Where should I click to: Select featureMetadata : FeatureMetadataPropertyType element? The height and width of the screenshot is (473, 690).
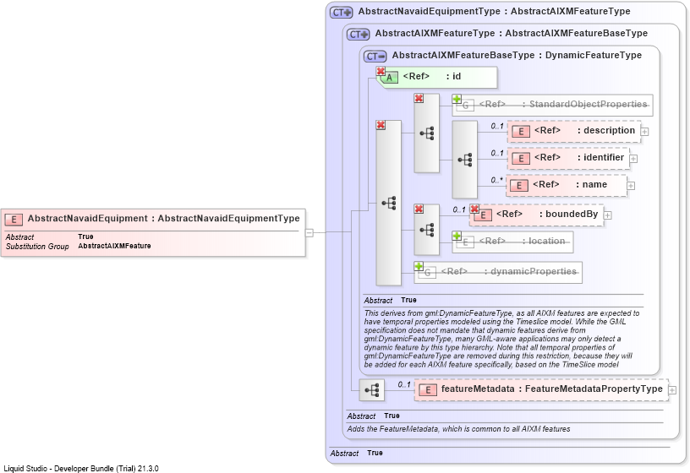(x=541, y=389)
